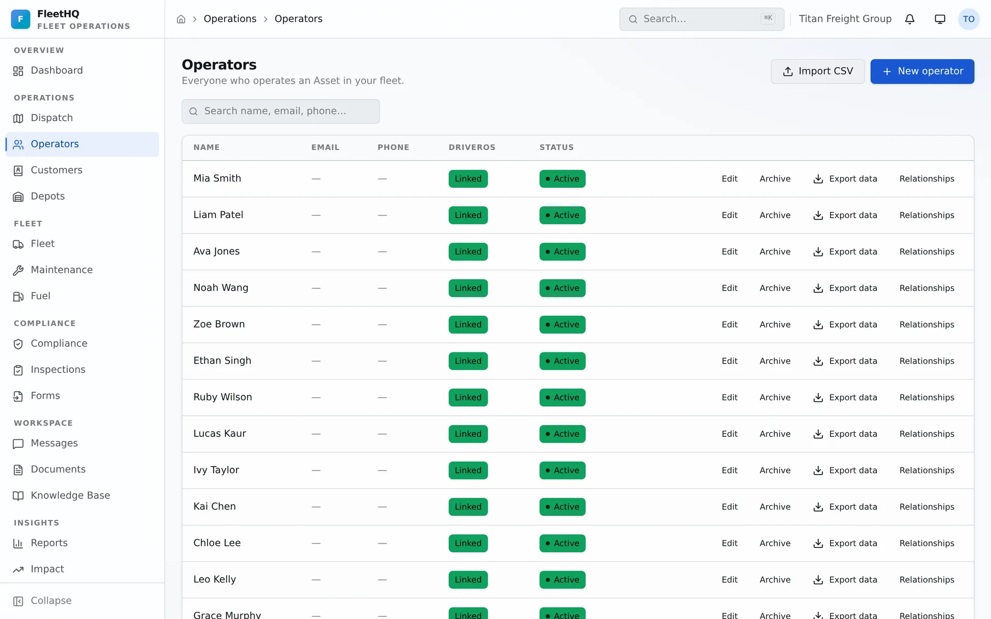991x619 pixels.
Task: Open notifications bell icon
Action: tap(909, 19)
